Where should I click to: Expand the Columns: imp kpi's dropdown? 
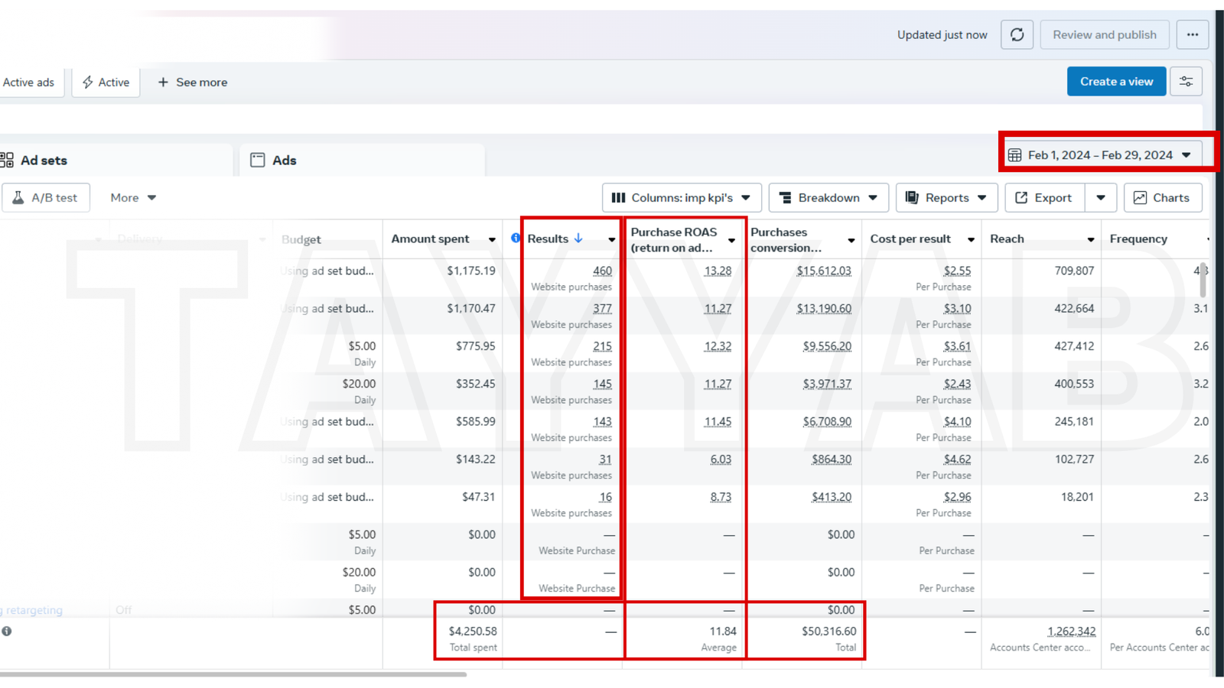coord(681,198)
